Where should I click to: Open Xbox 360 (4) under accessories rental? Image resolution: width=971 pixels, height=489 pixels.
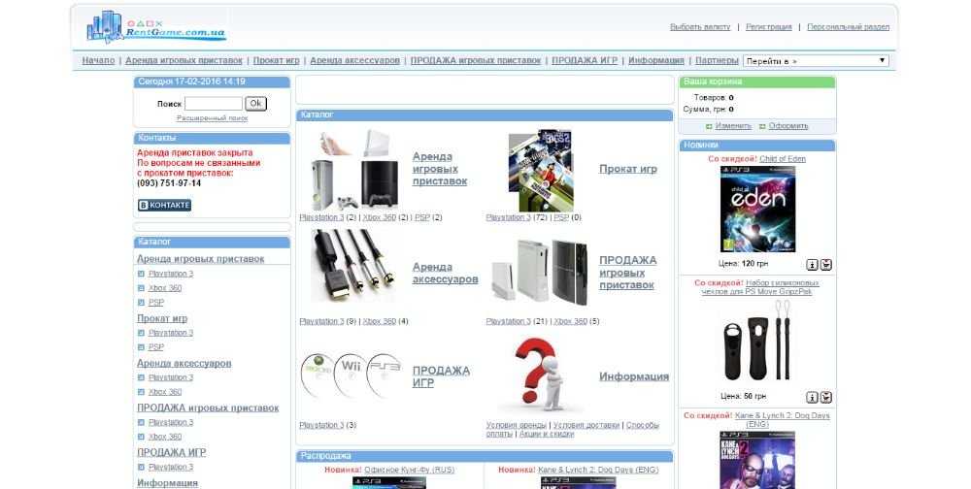pos(379,321)
